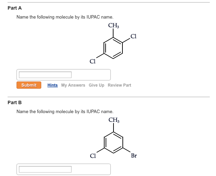
Task: Click the Part B question instruction text
Action: pyautogui.click(x=65, y=111)
